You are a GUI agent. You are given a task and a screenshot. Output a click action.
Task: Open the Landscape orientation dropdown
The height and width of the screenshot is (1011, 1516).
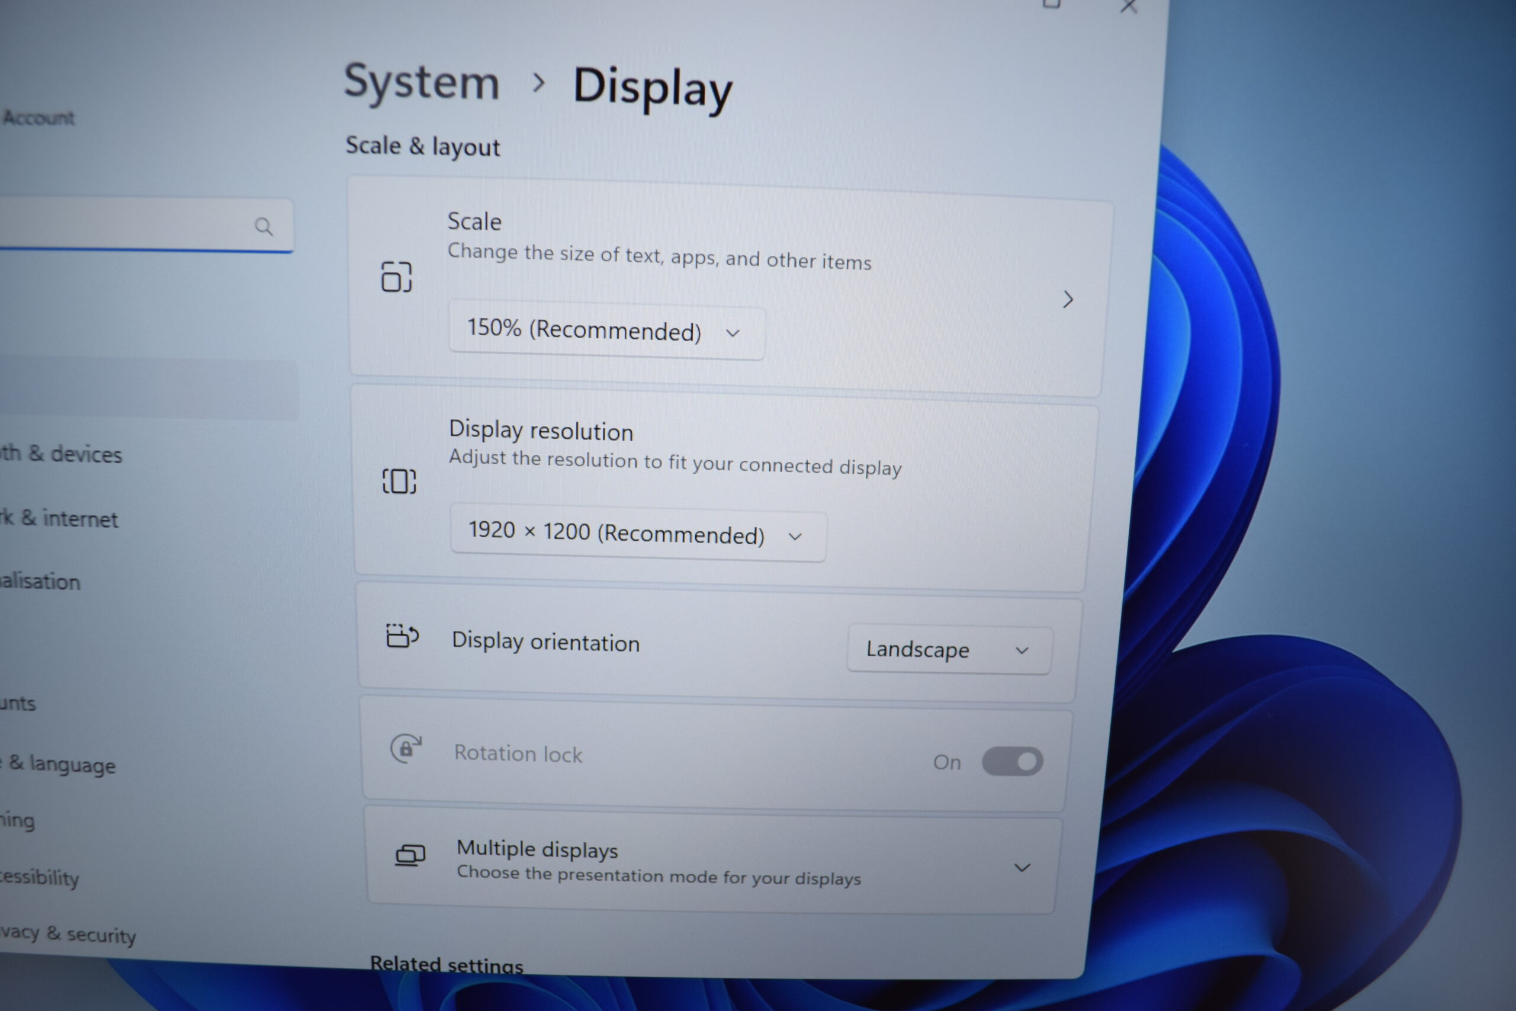pyautogui.click(x=949, y=650)
